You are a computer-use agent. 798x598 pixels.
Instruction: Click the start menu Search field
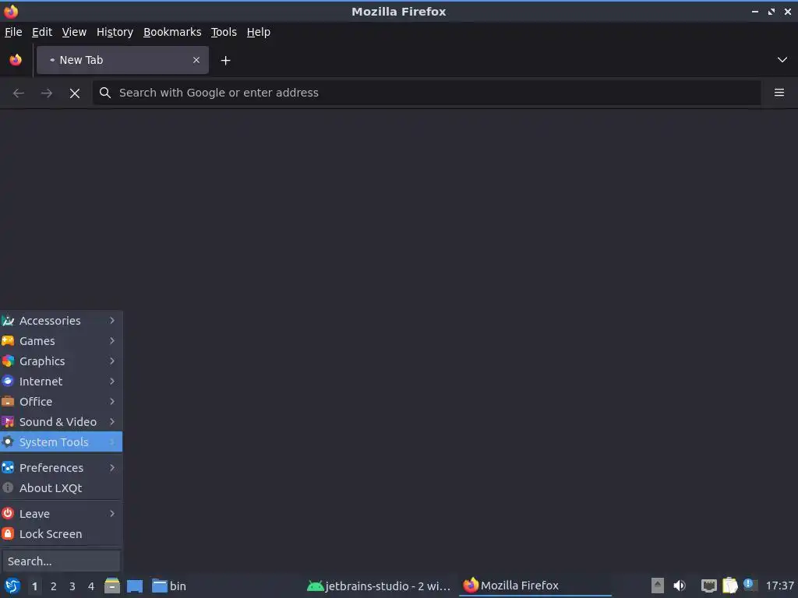click(61, 561)
